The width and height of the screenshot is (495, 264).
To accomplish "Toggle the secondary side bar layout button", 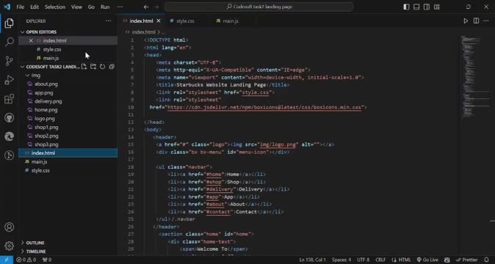I will 427,7.
